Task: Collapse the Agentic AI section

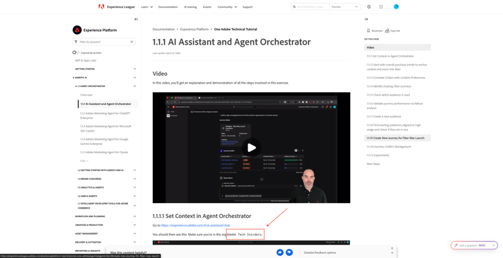Action: tap(135, 78)
